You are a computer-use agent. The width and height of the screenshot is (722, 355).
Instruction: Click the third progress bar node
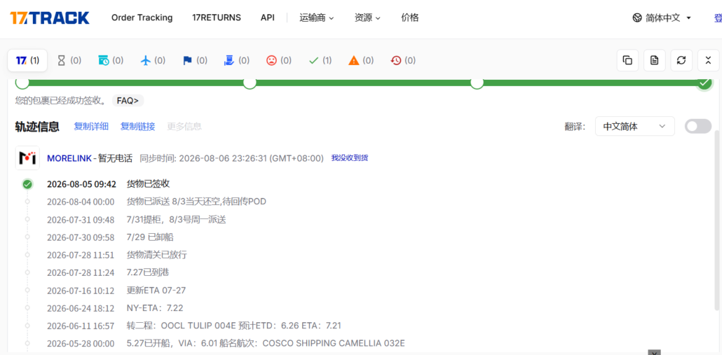(x=477, y=83)
